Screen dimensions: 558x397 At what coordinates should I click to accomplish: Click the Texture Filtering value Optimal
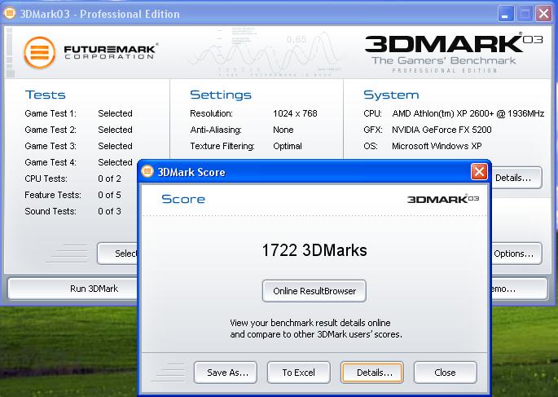pos(288,146)
